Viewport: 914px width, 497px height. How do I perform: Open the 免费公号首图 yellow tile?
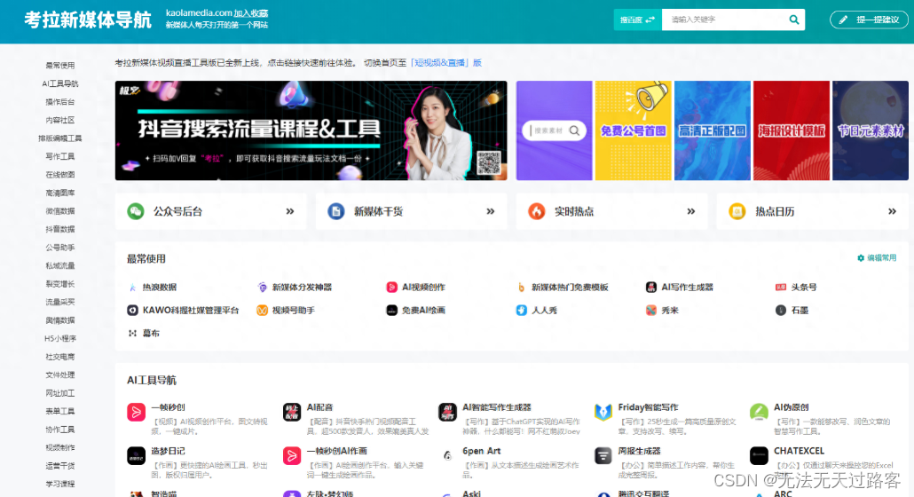tap(633, 130)
